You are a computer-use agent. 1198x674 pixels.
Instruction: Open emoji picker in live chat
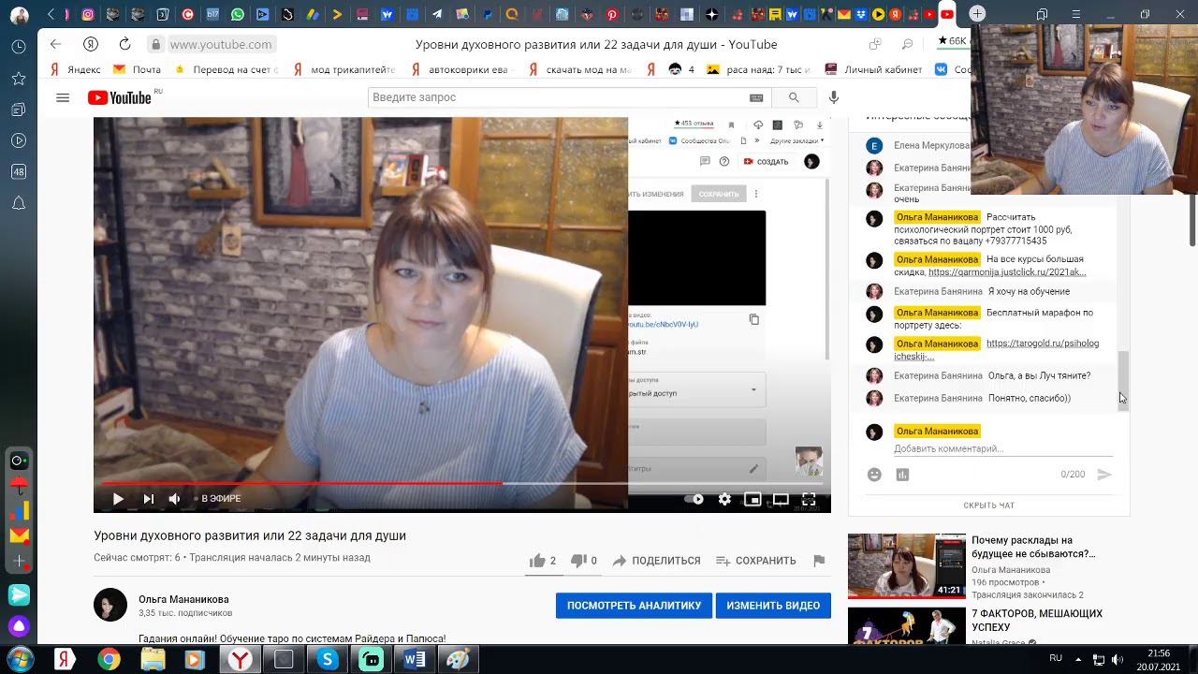(874, 475)
